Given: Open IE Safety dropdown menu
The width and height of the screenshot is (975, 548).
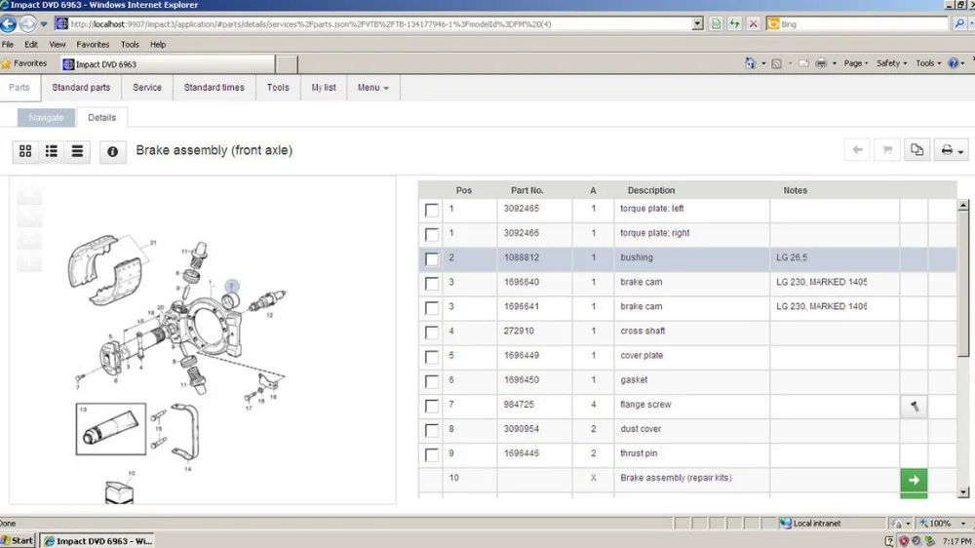Looking at the screenshot, I should tap(891, 63).
